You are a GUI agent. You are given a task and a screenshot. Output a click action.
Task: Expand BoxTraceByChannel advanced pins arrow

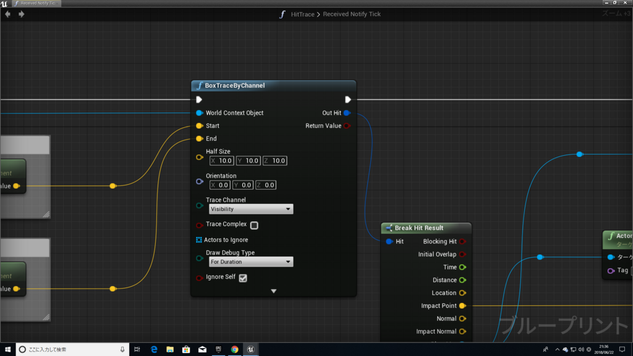click(273, 291)
